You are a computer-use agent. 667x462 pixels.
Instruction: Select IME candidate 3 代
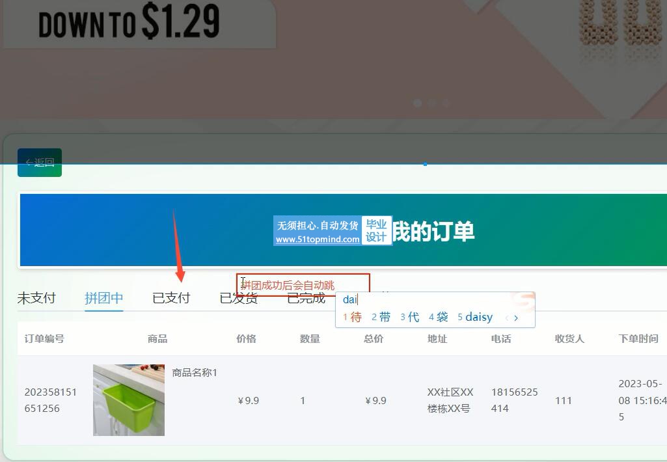pyautogui.click(x=410, y=318)
